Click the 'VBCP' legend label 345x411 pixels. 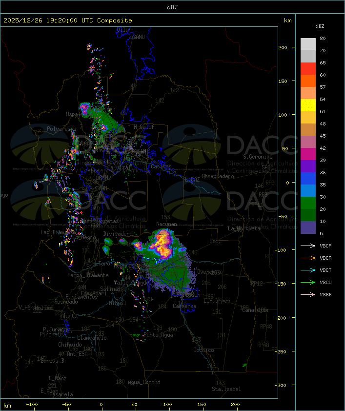[325, 246]
